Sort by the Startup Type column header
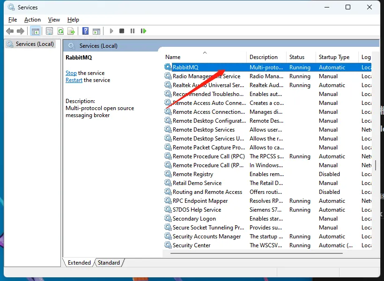This screenshot has width=384, height=281. click(x=337, y=57)
